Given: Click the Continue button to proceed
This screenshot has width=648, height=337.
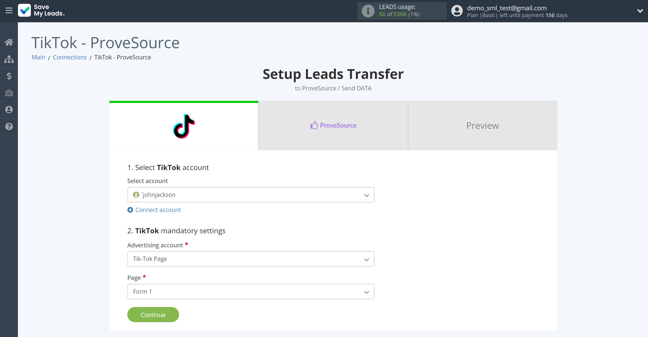Looking at the screenshot, I should click(153, 314).
